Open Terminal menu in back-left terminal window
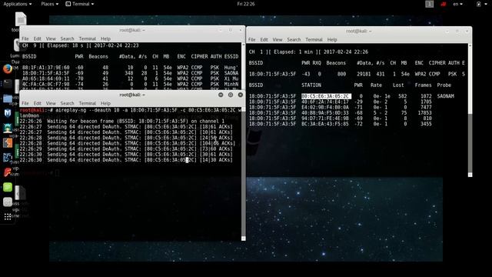492x277 pixels. click(x=87, y=38)
